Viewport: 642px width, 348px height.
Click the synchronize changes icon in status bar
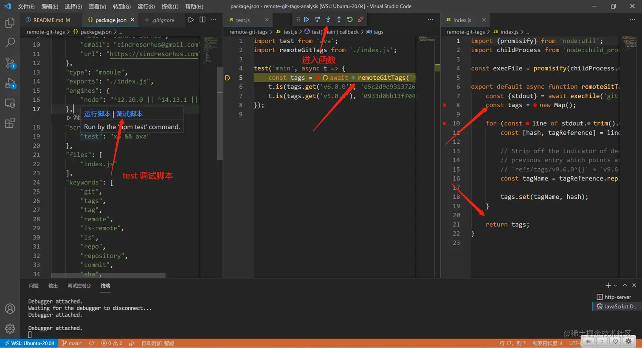coord(91,343)
